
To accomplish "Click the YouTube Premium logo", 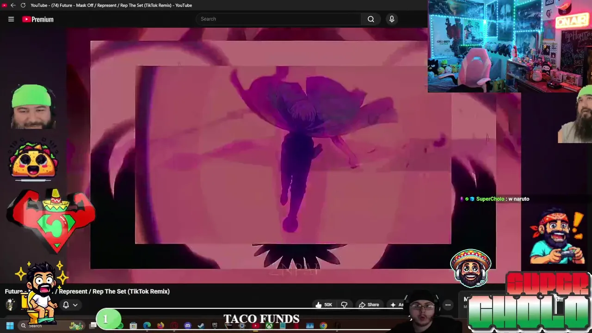I will (x=38, y=19).
